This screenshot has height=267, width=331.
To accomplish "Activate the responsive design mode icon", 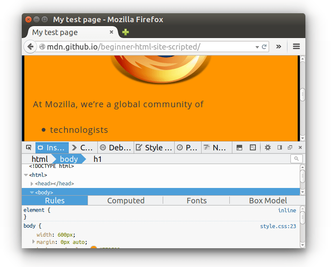I will coord(253,147).
